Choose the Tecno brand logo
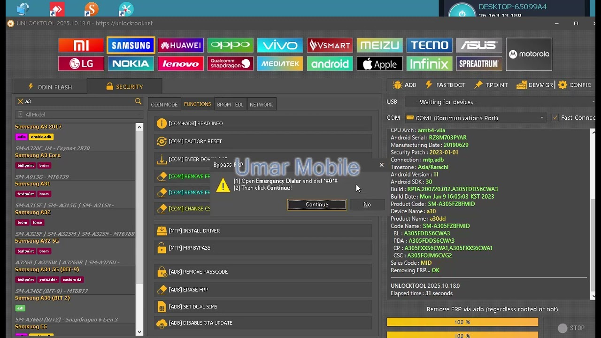The height and width of the screenshot is (338, 601). 430,45
